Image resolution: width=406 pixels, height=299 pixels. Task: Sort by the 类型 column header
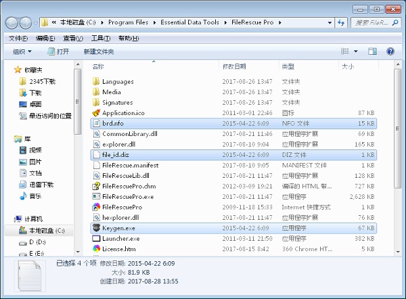(x=309, y=66)
